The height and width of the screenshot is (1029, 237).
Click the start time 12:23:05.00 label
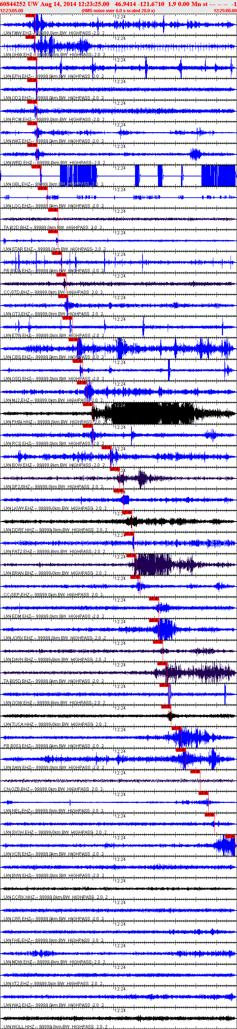[x=11, y=11]
